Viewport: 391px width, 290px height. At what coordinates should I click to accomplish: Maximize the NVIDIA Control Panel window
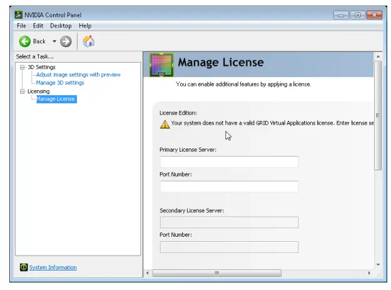click(x=358, y=15)
